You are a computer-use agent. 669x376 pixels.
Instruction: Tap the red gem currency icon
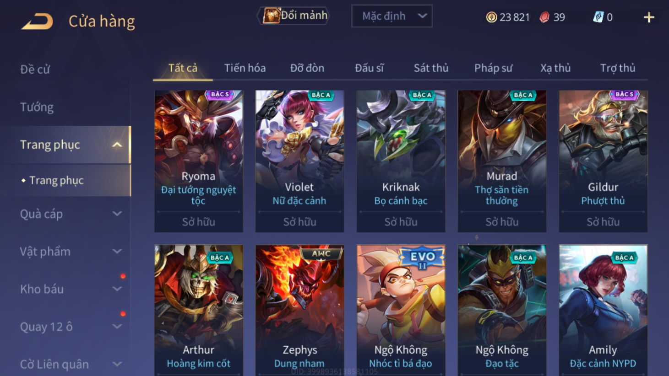tap(544, 17)
